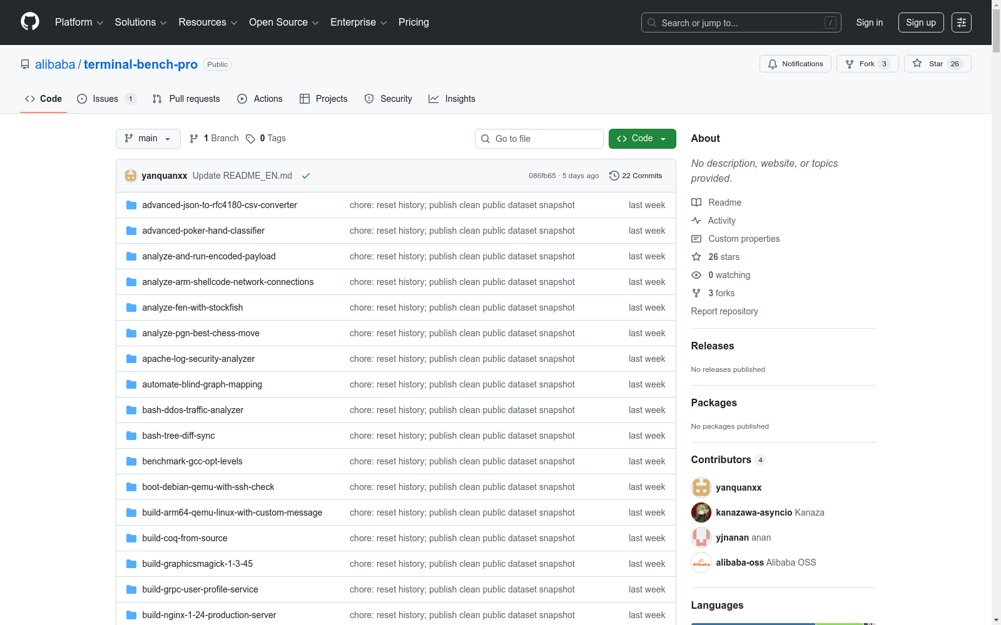Click the fork icon beside 3 forks
Viewport: 1001px width, 625px height.
[696, 293]
